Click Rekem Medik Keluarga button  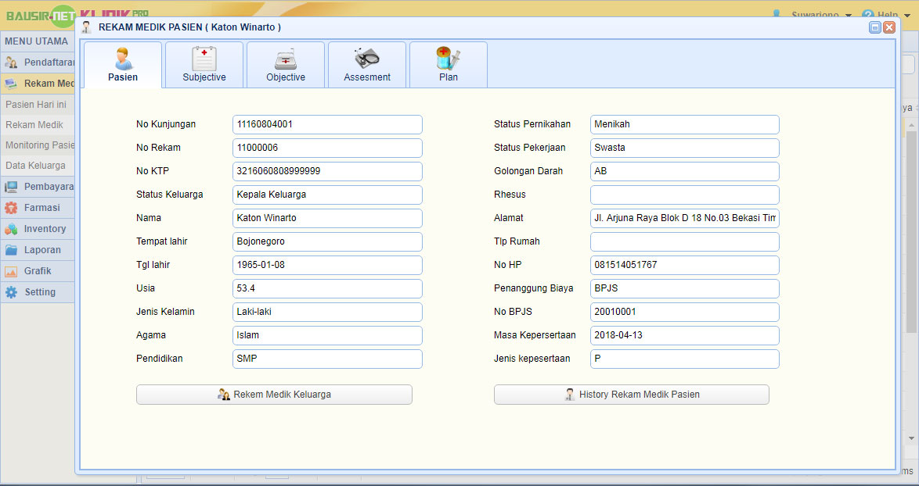point(274,395)
